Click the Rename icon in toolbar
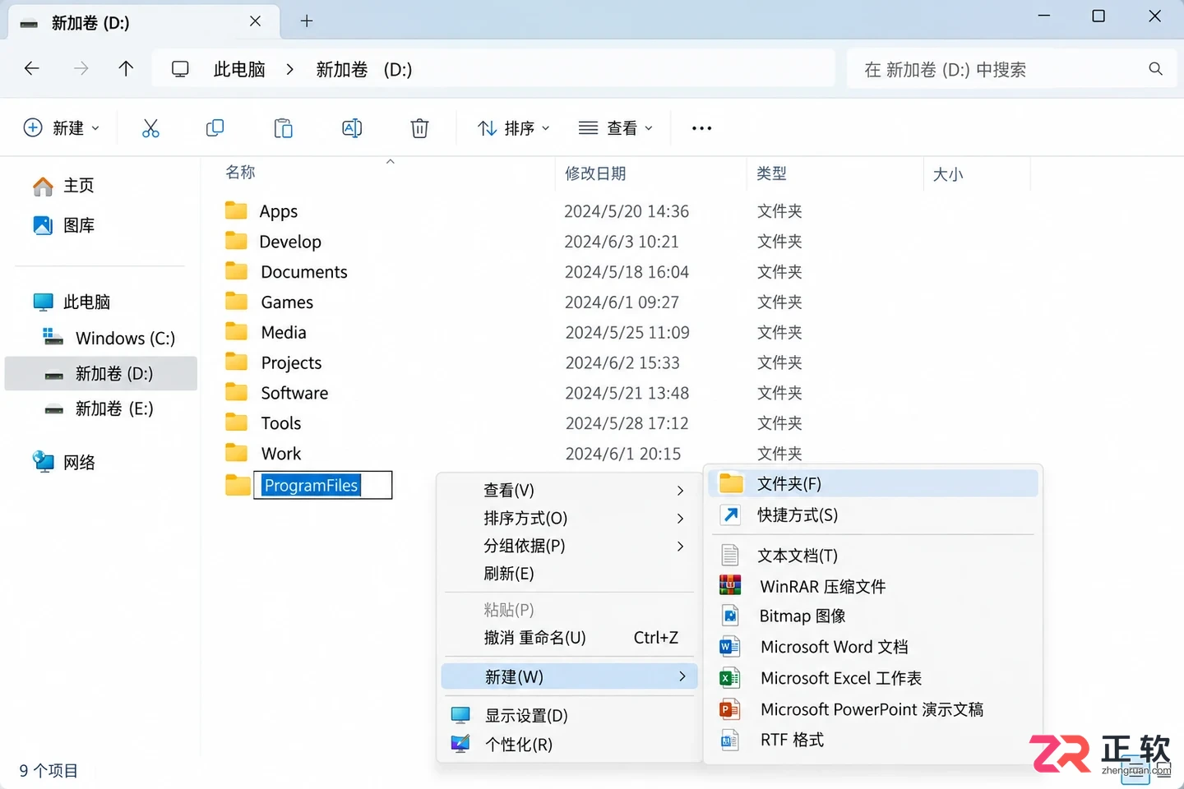Viewport: 1184px width, 789px height. 352,128
